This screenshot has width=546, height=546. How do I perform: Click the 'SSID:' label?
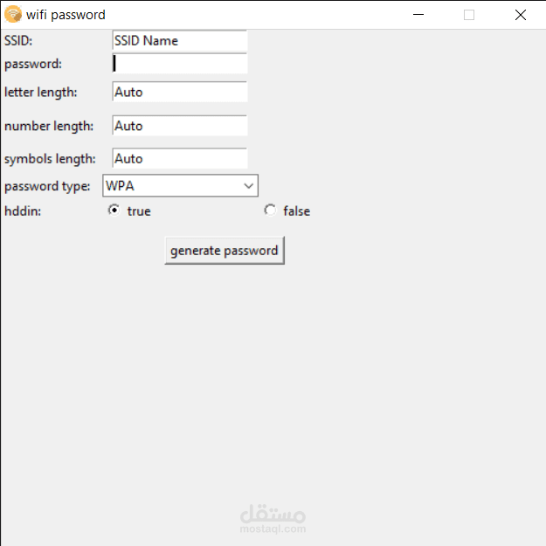[x=18, y=41]
